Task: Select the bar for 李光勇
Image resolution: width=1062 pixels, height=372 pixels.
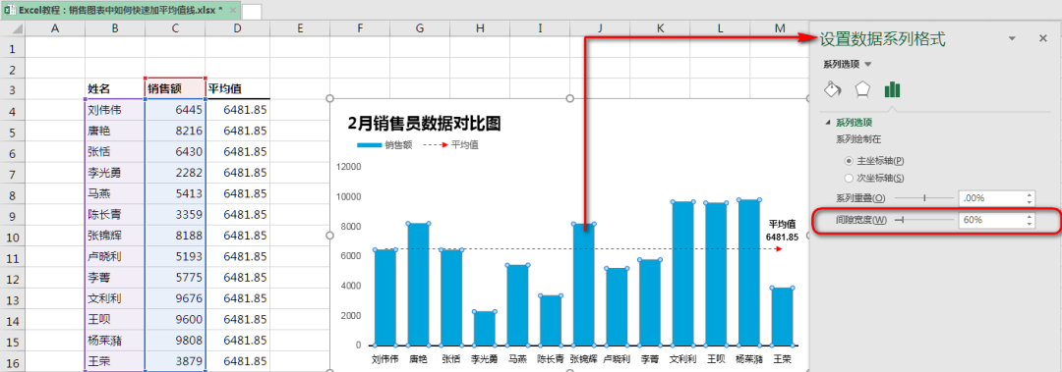Action: pyautogui.click(x=484, y=328)
